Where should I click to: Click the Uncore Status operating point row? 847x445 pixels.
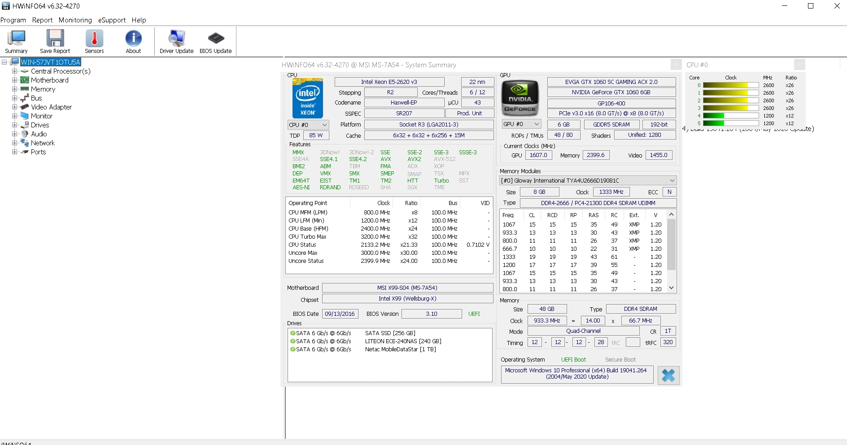pos(389,261)
